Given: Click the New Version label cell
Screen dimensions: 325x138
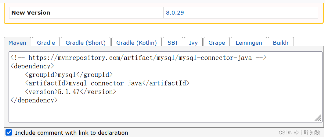Looking at the screenshot, I should click(x=86, y=12).
